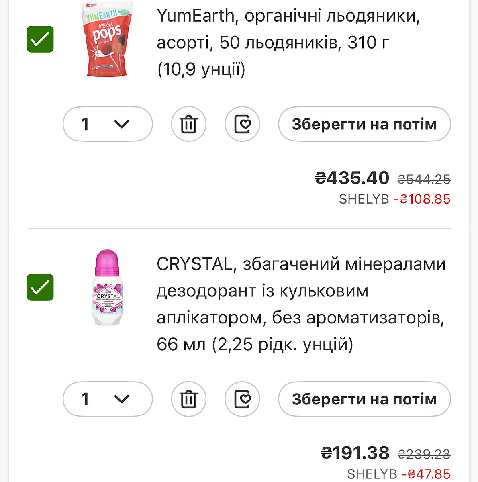Click the crossed-out ₴544.25 price
478x482 pixels.
[424, 179]
